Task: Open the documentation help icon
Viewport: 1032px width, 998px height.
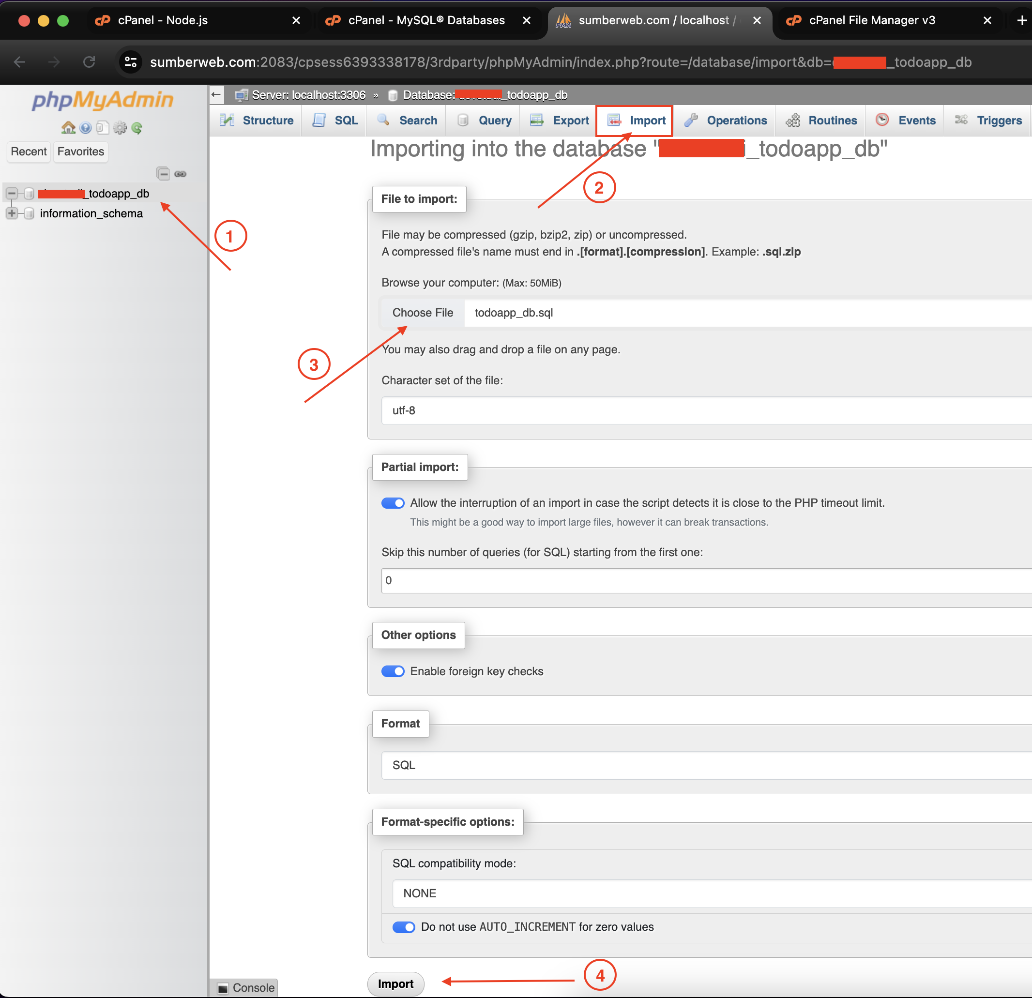Action: [x=86, y=127]
